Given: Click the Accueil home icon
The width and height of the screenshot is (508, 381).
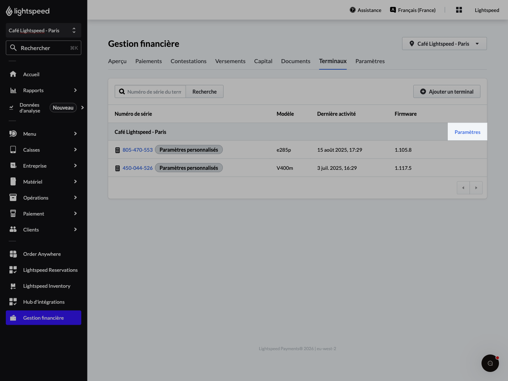Looking at the screenshot, I should click(13, 74).
